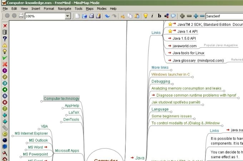Click the Save As icon
The height and width of the screenshot is (161, 243).
(x=98, y=16)
